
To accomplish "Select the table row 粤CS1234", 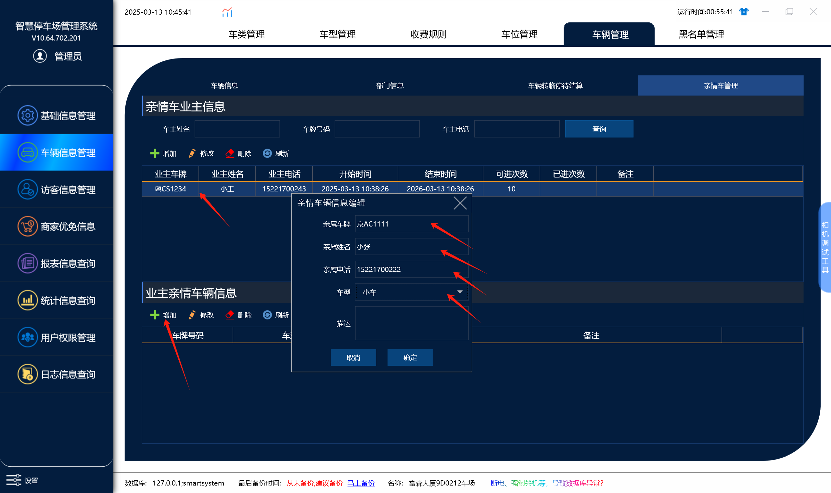I will pyautogui.click(x=472, y=189).
